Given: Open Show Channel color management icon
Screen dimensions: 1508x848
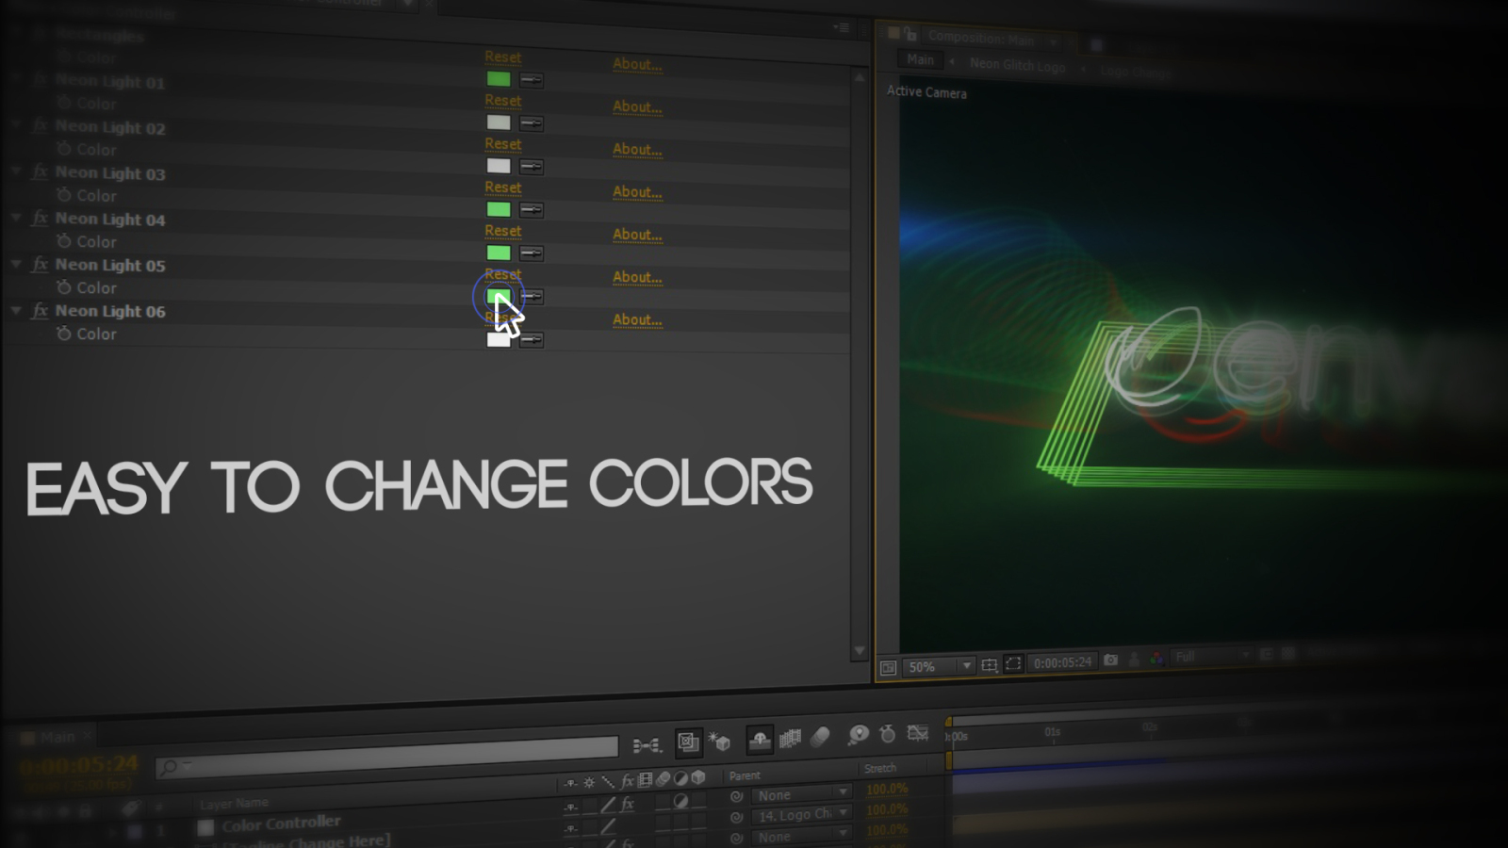Looking at the screenshot, I should pos(1156,659).
